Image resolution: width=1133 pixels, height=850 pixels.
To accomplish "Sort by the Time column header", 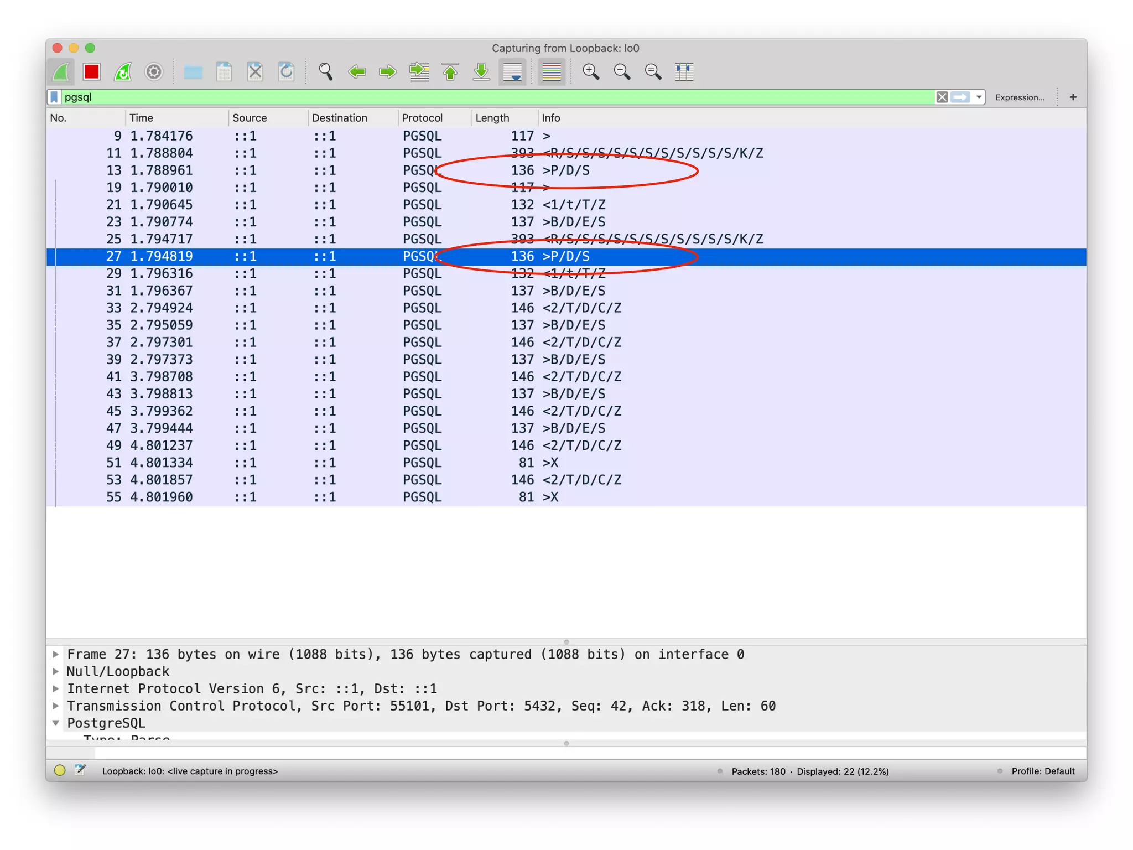I will pyautogui.click(x=176, y=118).
